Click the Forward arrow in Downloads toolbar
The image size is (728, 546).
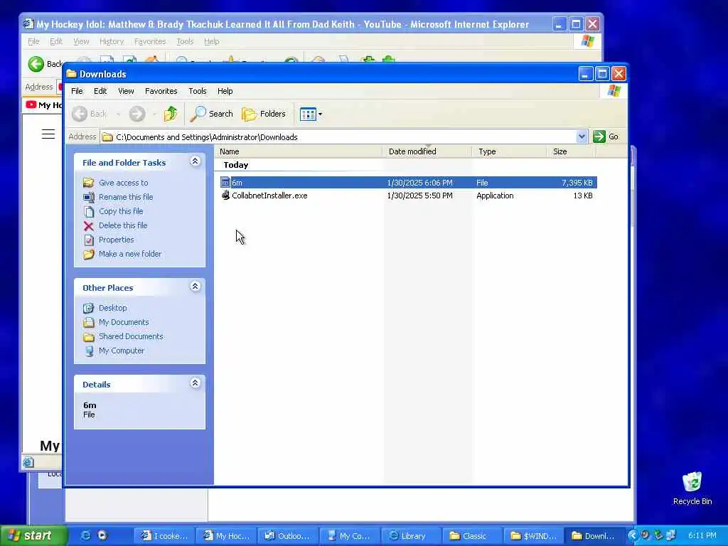coord(137,114)
